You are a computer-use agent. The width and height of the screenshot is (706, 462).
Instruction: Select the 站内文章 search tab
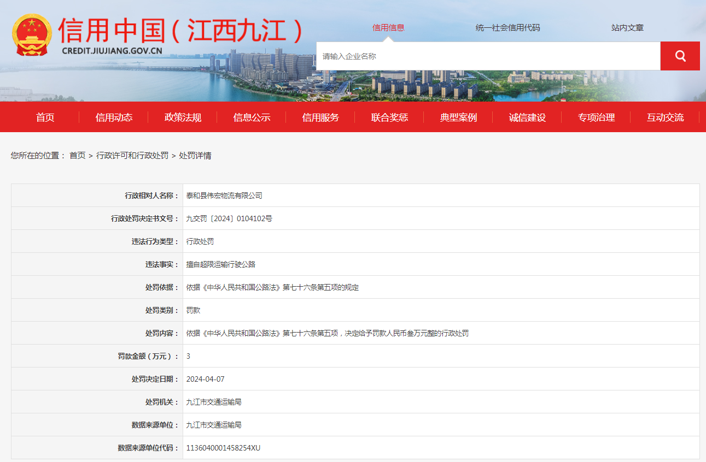pos(627,28)
